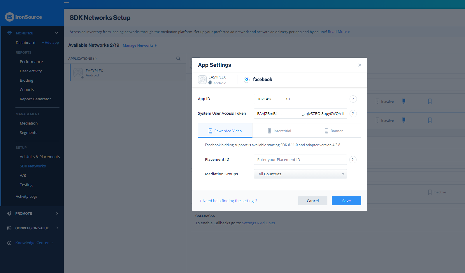The image size is (465, 273).
Task: Go to the Mediation management page
Action: 29,123
